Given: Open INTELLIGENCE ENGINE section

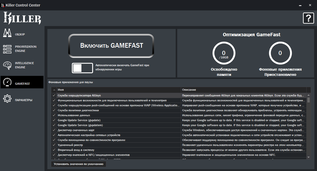Looking at the screenshot, I should click(22, 65).
